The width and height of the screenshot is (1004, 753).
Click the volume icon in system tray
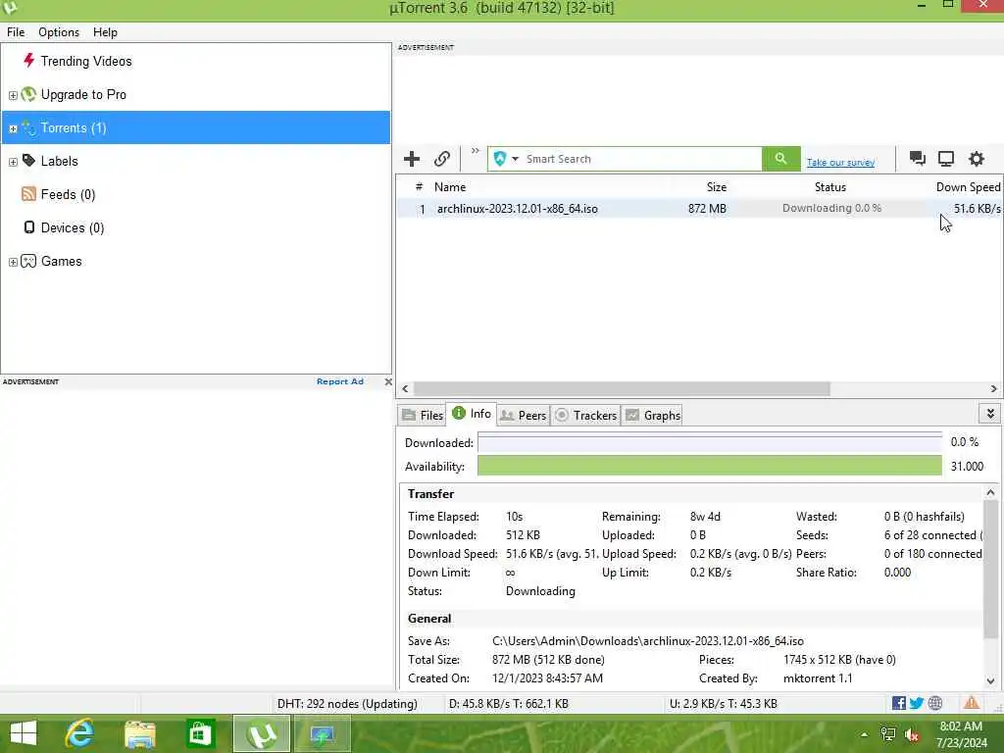point(912,734)
